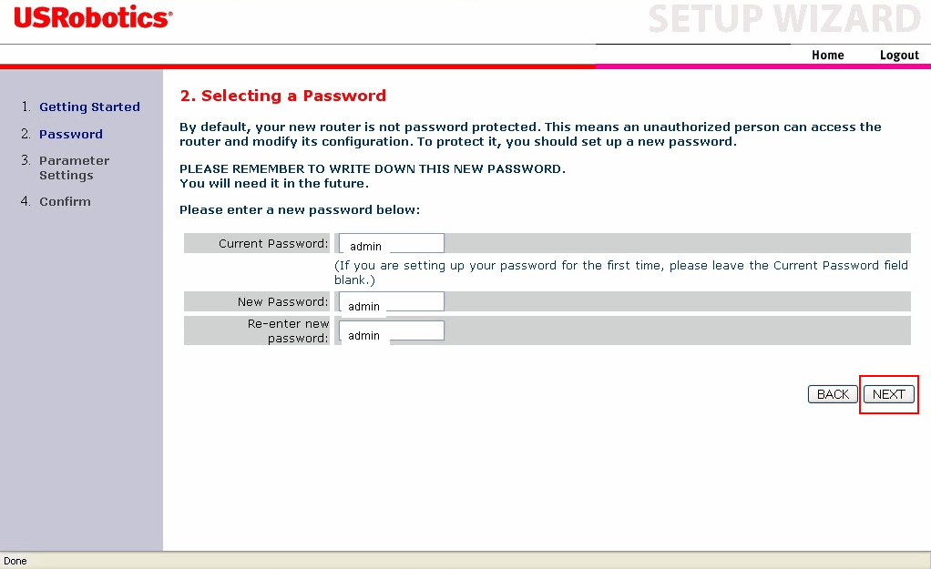Image resolution: width=931 pixels, height=569 pixels.
Task: Click the USRobotics logo
Action: 93,17
